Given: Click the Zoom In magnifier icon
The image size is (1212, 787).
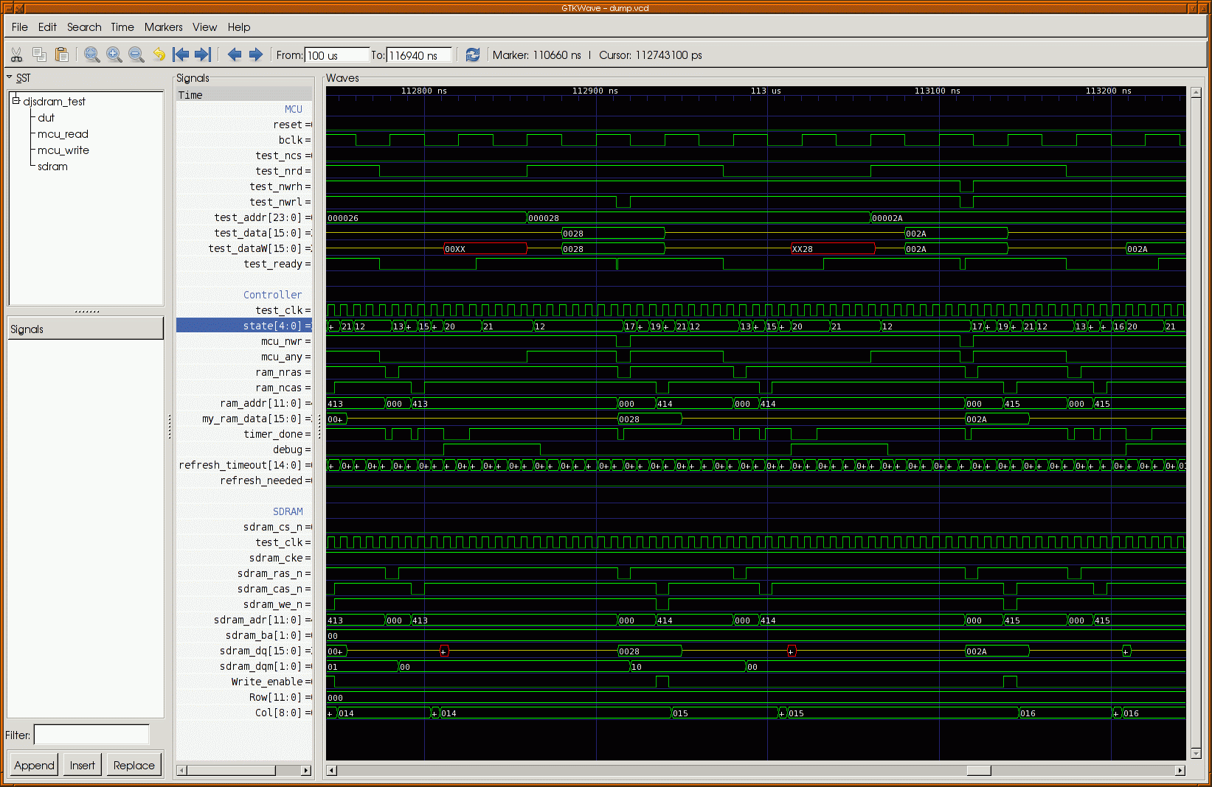Looking at the screenshot, I should [114, 55].
